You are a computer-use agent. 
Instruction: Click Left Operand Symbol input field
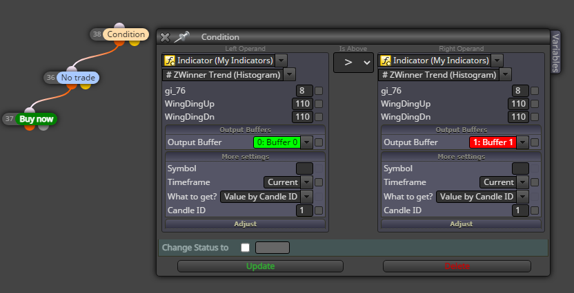click(304, 169)
